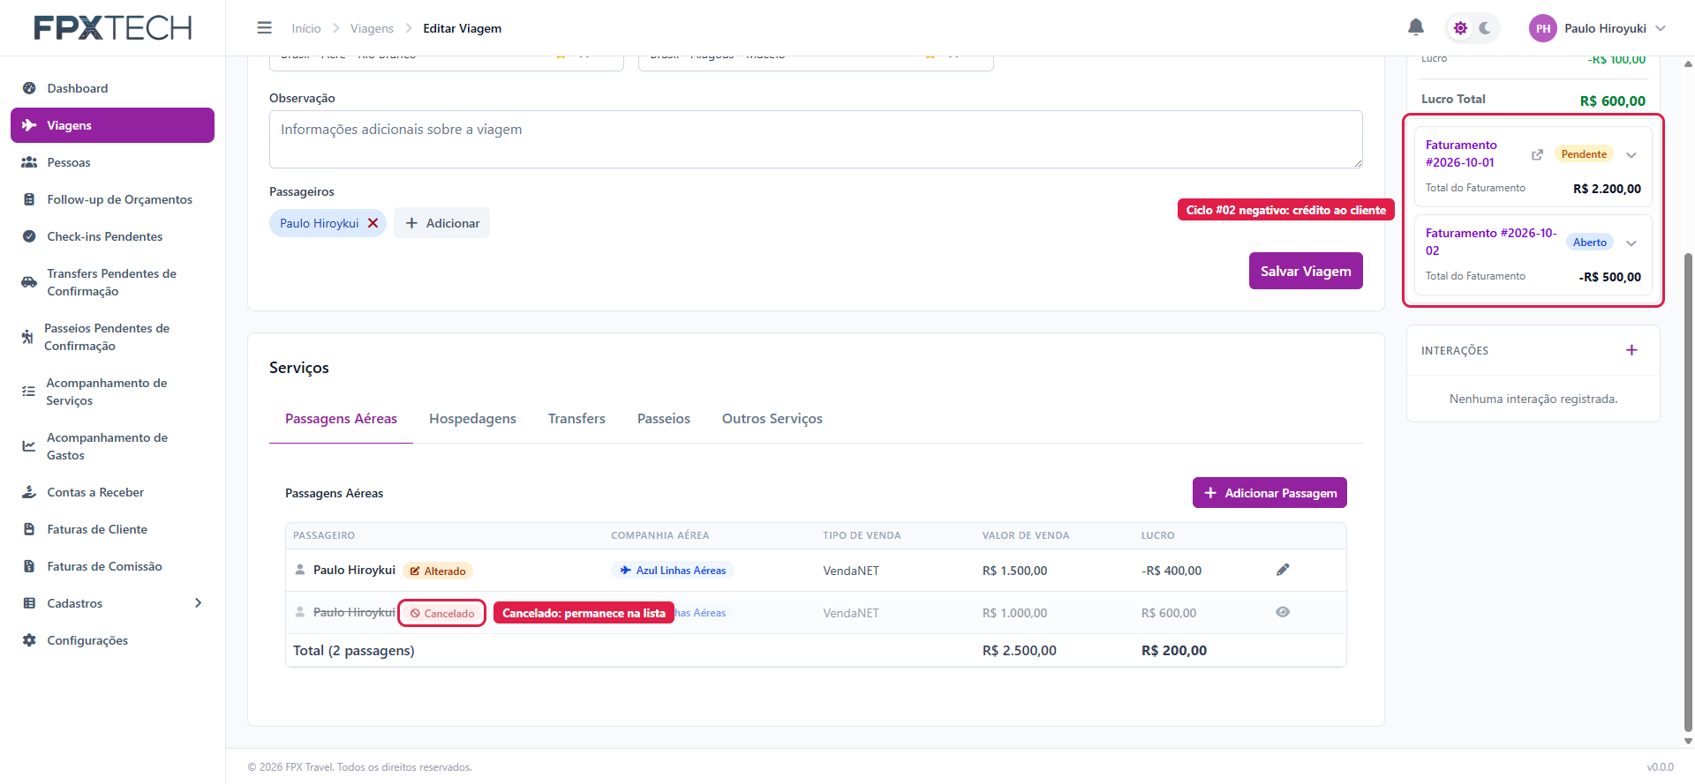The width and height of the screenshot is (1695, 784).
Task: Expand Faturamento #2026-10-01 details chevron
Action: [1631, 155]
